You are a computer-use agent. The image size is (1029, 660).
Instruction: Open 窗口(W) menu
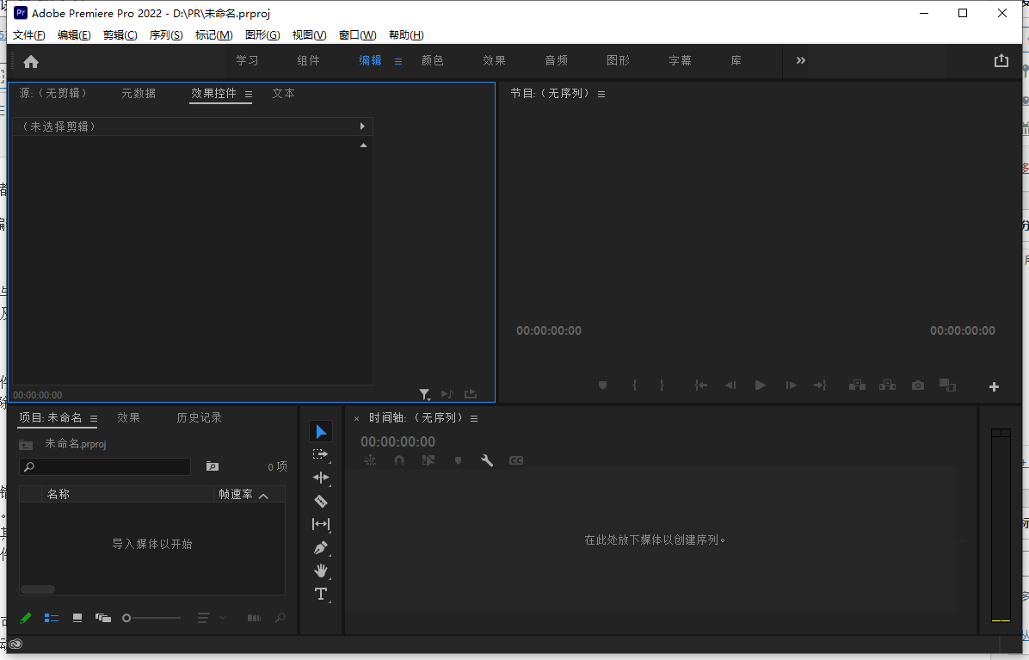click(358, 35)
